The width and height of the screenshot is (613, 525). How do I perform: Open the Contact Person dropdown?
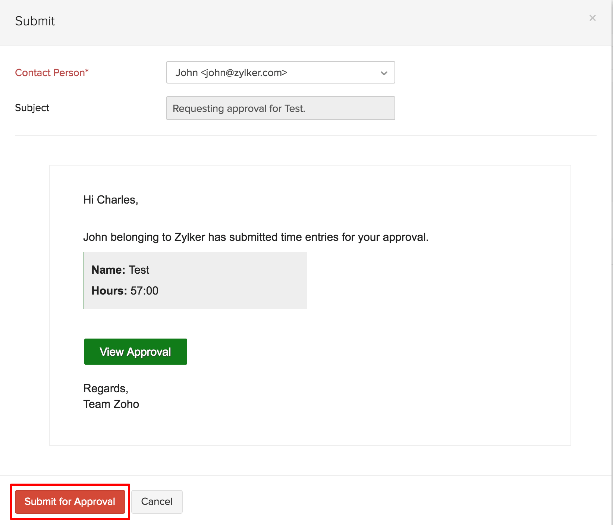[x=280, y=72]
